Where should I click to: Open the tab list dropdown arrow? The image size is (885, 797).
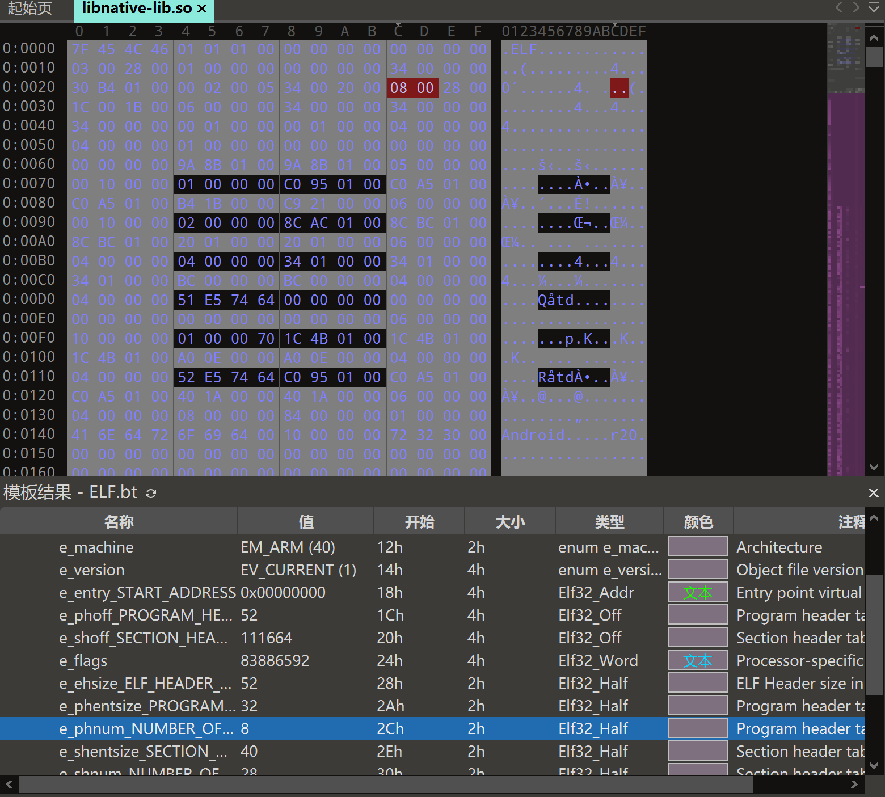click(x=874, y=8)
